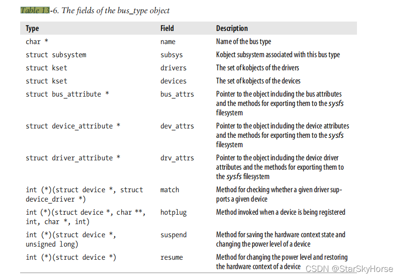Select the "suspend" field cell
This screenshot has height=278, width=400.
pyautogui.click(x=173, y=235)
